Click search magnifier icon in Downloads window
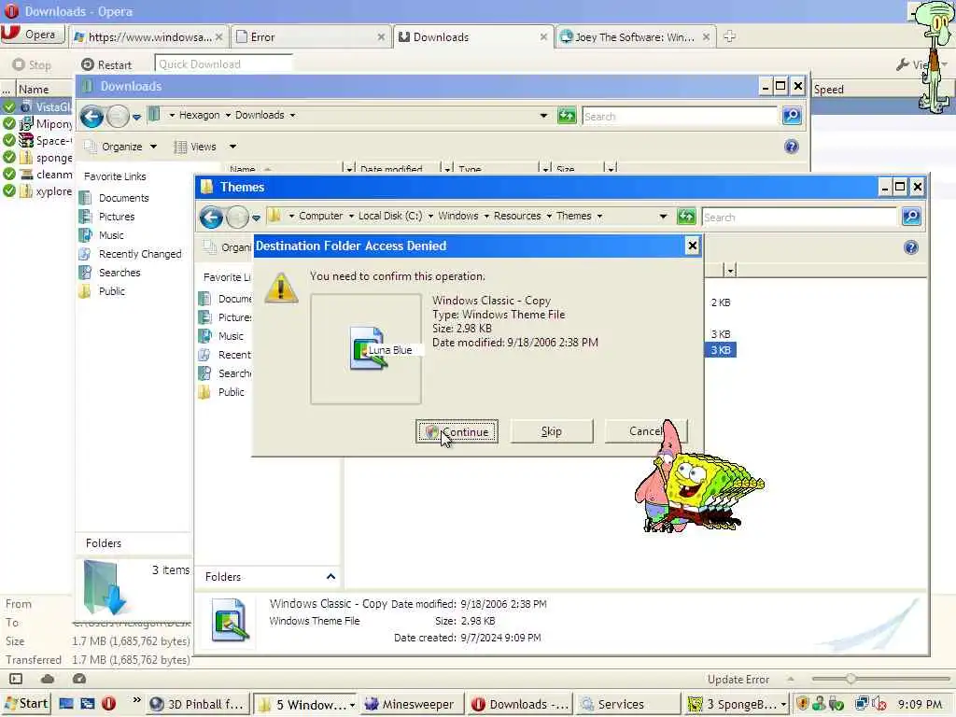The image size is (956, 717). 792,115
